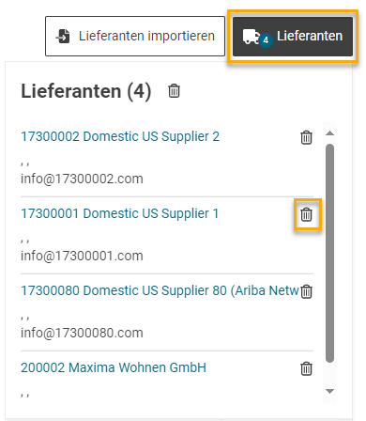
Task: Click the Lieferanten (4) panel heading
Action: click(86, 91)
